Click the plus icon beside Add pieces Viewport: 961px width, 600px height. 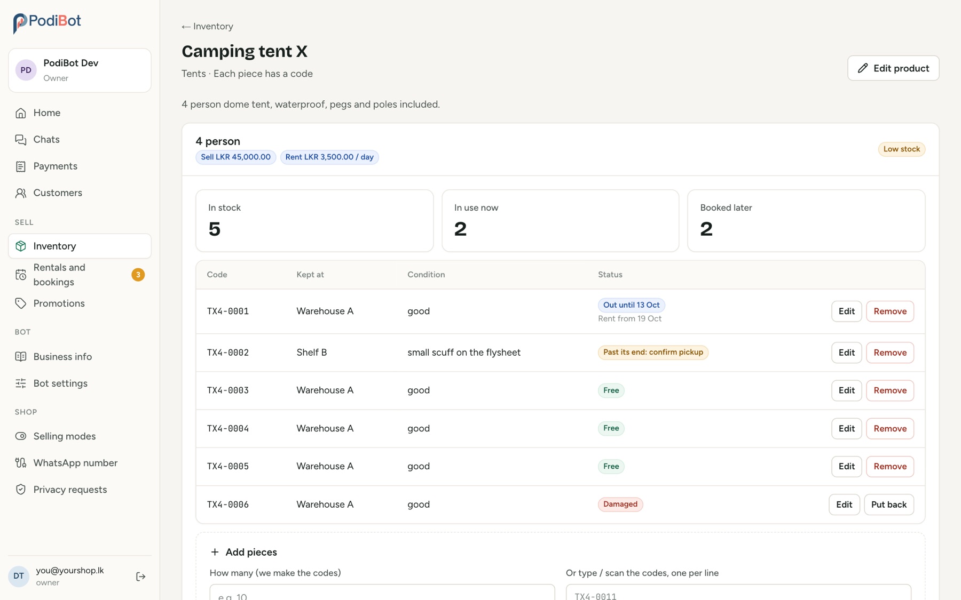click(215, 552)
